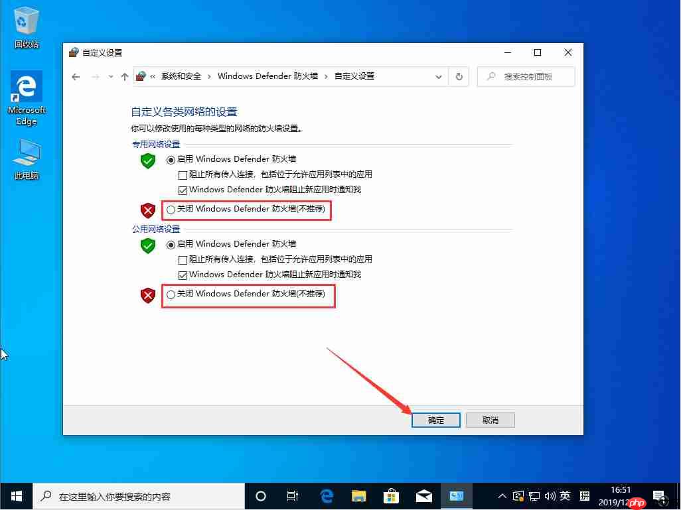Open File Explorer from the taskbar
681x510 pixels.
click(358, 496)
